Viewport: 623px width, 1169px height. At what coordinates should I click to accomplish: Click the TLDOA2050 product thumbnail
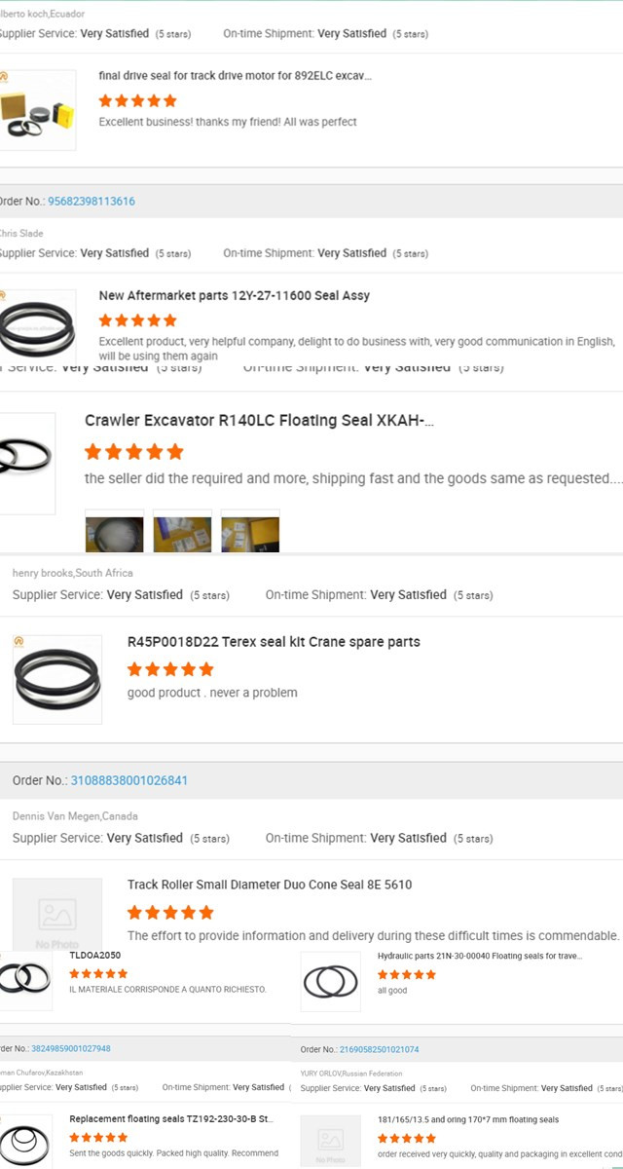click(x=26, y=977)
